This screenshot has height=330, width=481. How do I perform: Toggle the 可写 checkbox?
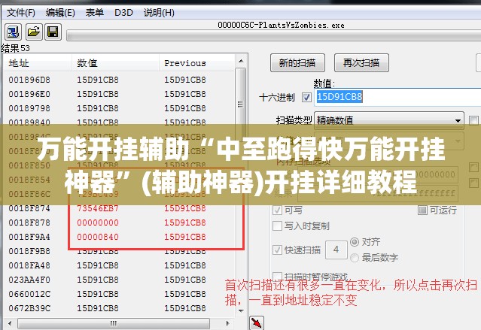click(277, 210)
